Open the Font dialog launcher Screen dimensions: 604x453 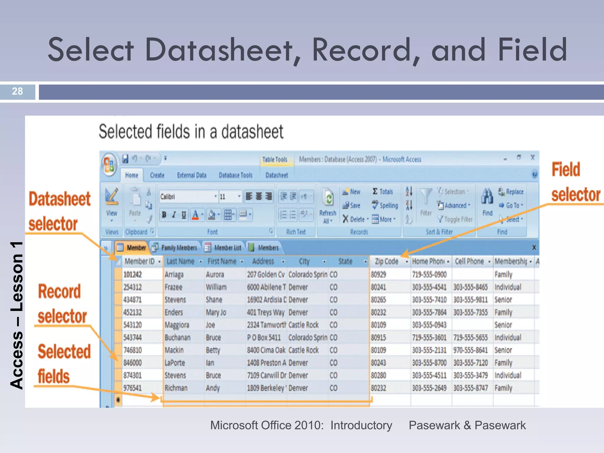pyautogui.click(x=271, y=231)
